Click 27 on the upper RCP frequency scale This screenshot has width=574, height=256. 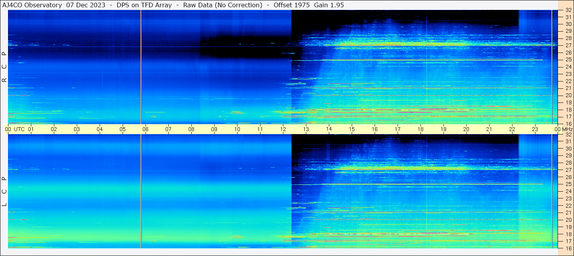click(568, 45)
